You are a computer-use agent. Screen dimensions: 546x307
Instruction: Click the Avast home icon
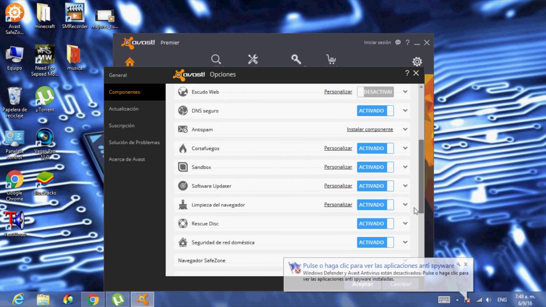point(130,62)
